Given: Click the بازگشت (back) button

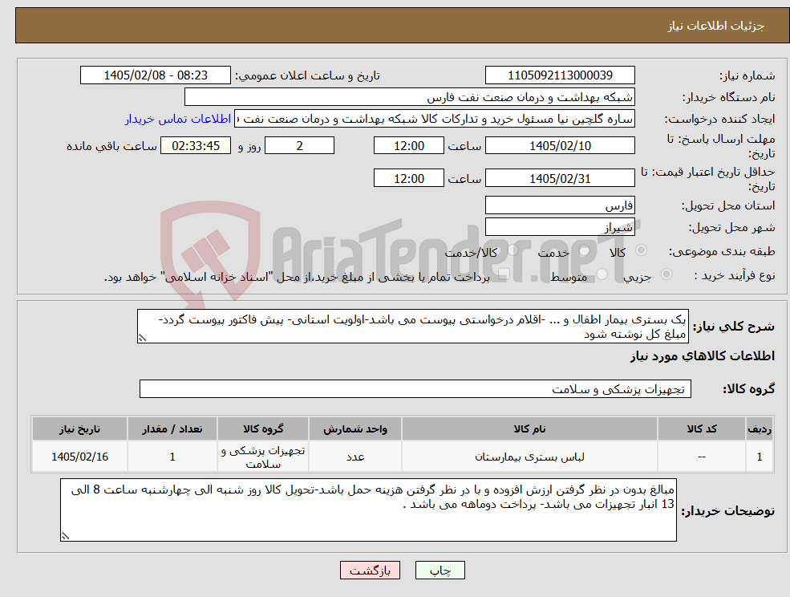Looking at the screenshot, I should tap(370, 571).
